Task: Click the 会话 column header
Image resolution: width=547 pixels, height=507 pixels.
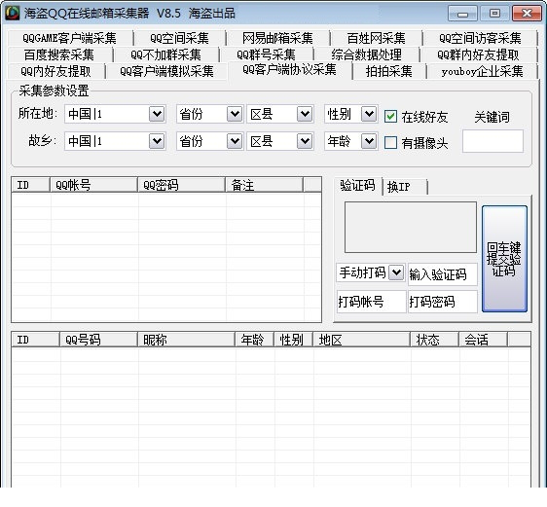Action: pyautogui.click(x=483, y=340)
